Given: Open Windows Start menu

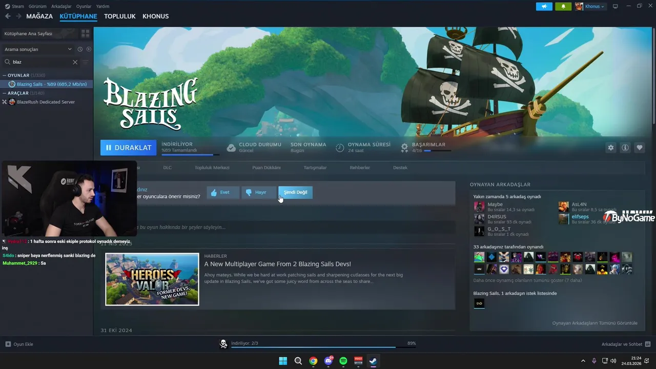Looking at the screenshot, I should click(x=283, y=361).
